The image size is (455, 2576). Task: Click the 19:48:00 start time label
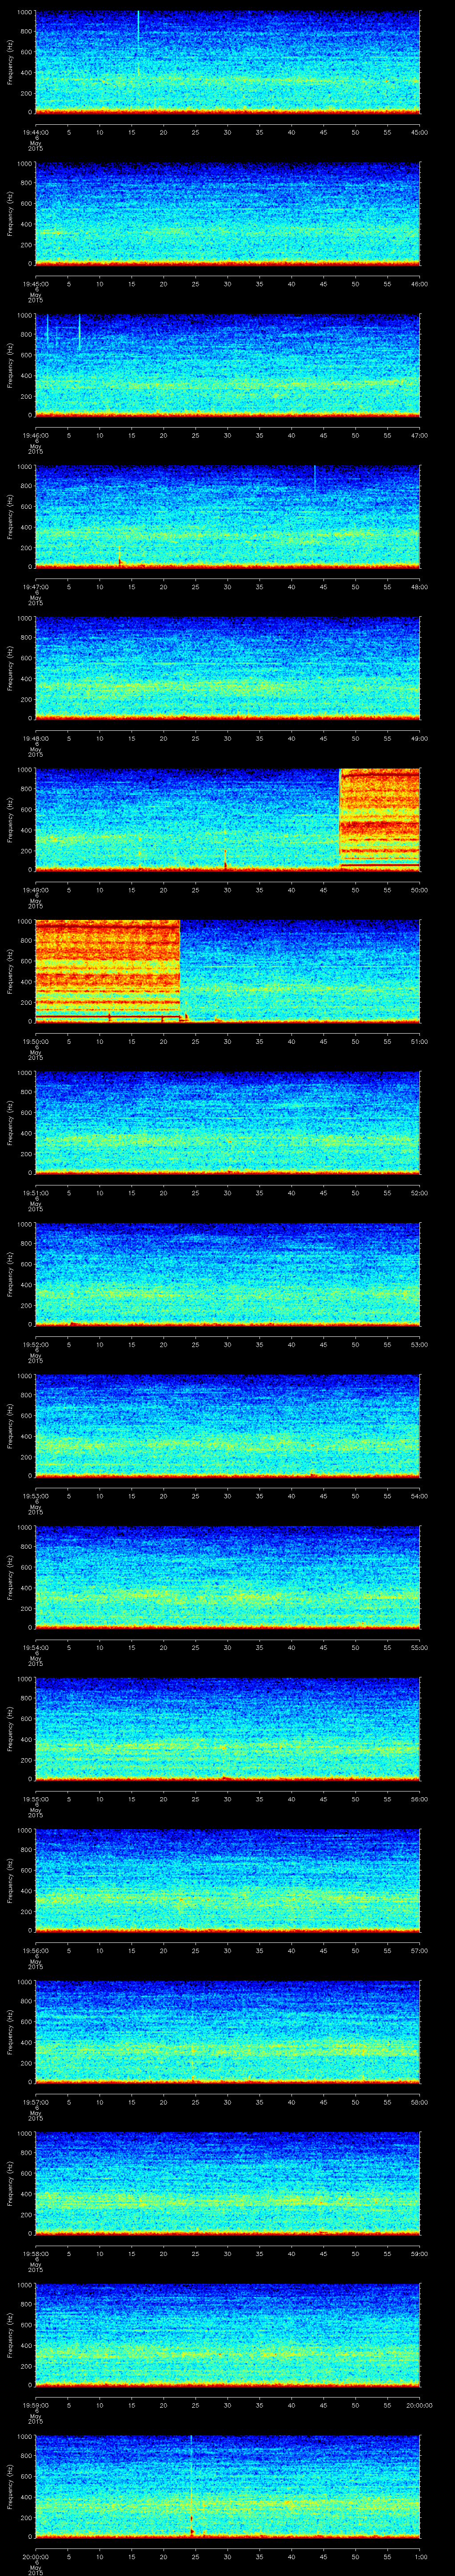point(35,738)
